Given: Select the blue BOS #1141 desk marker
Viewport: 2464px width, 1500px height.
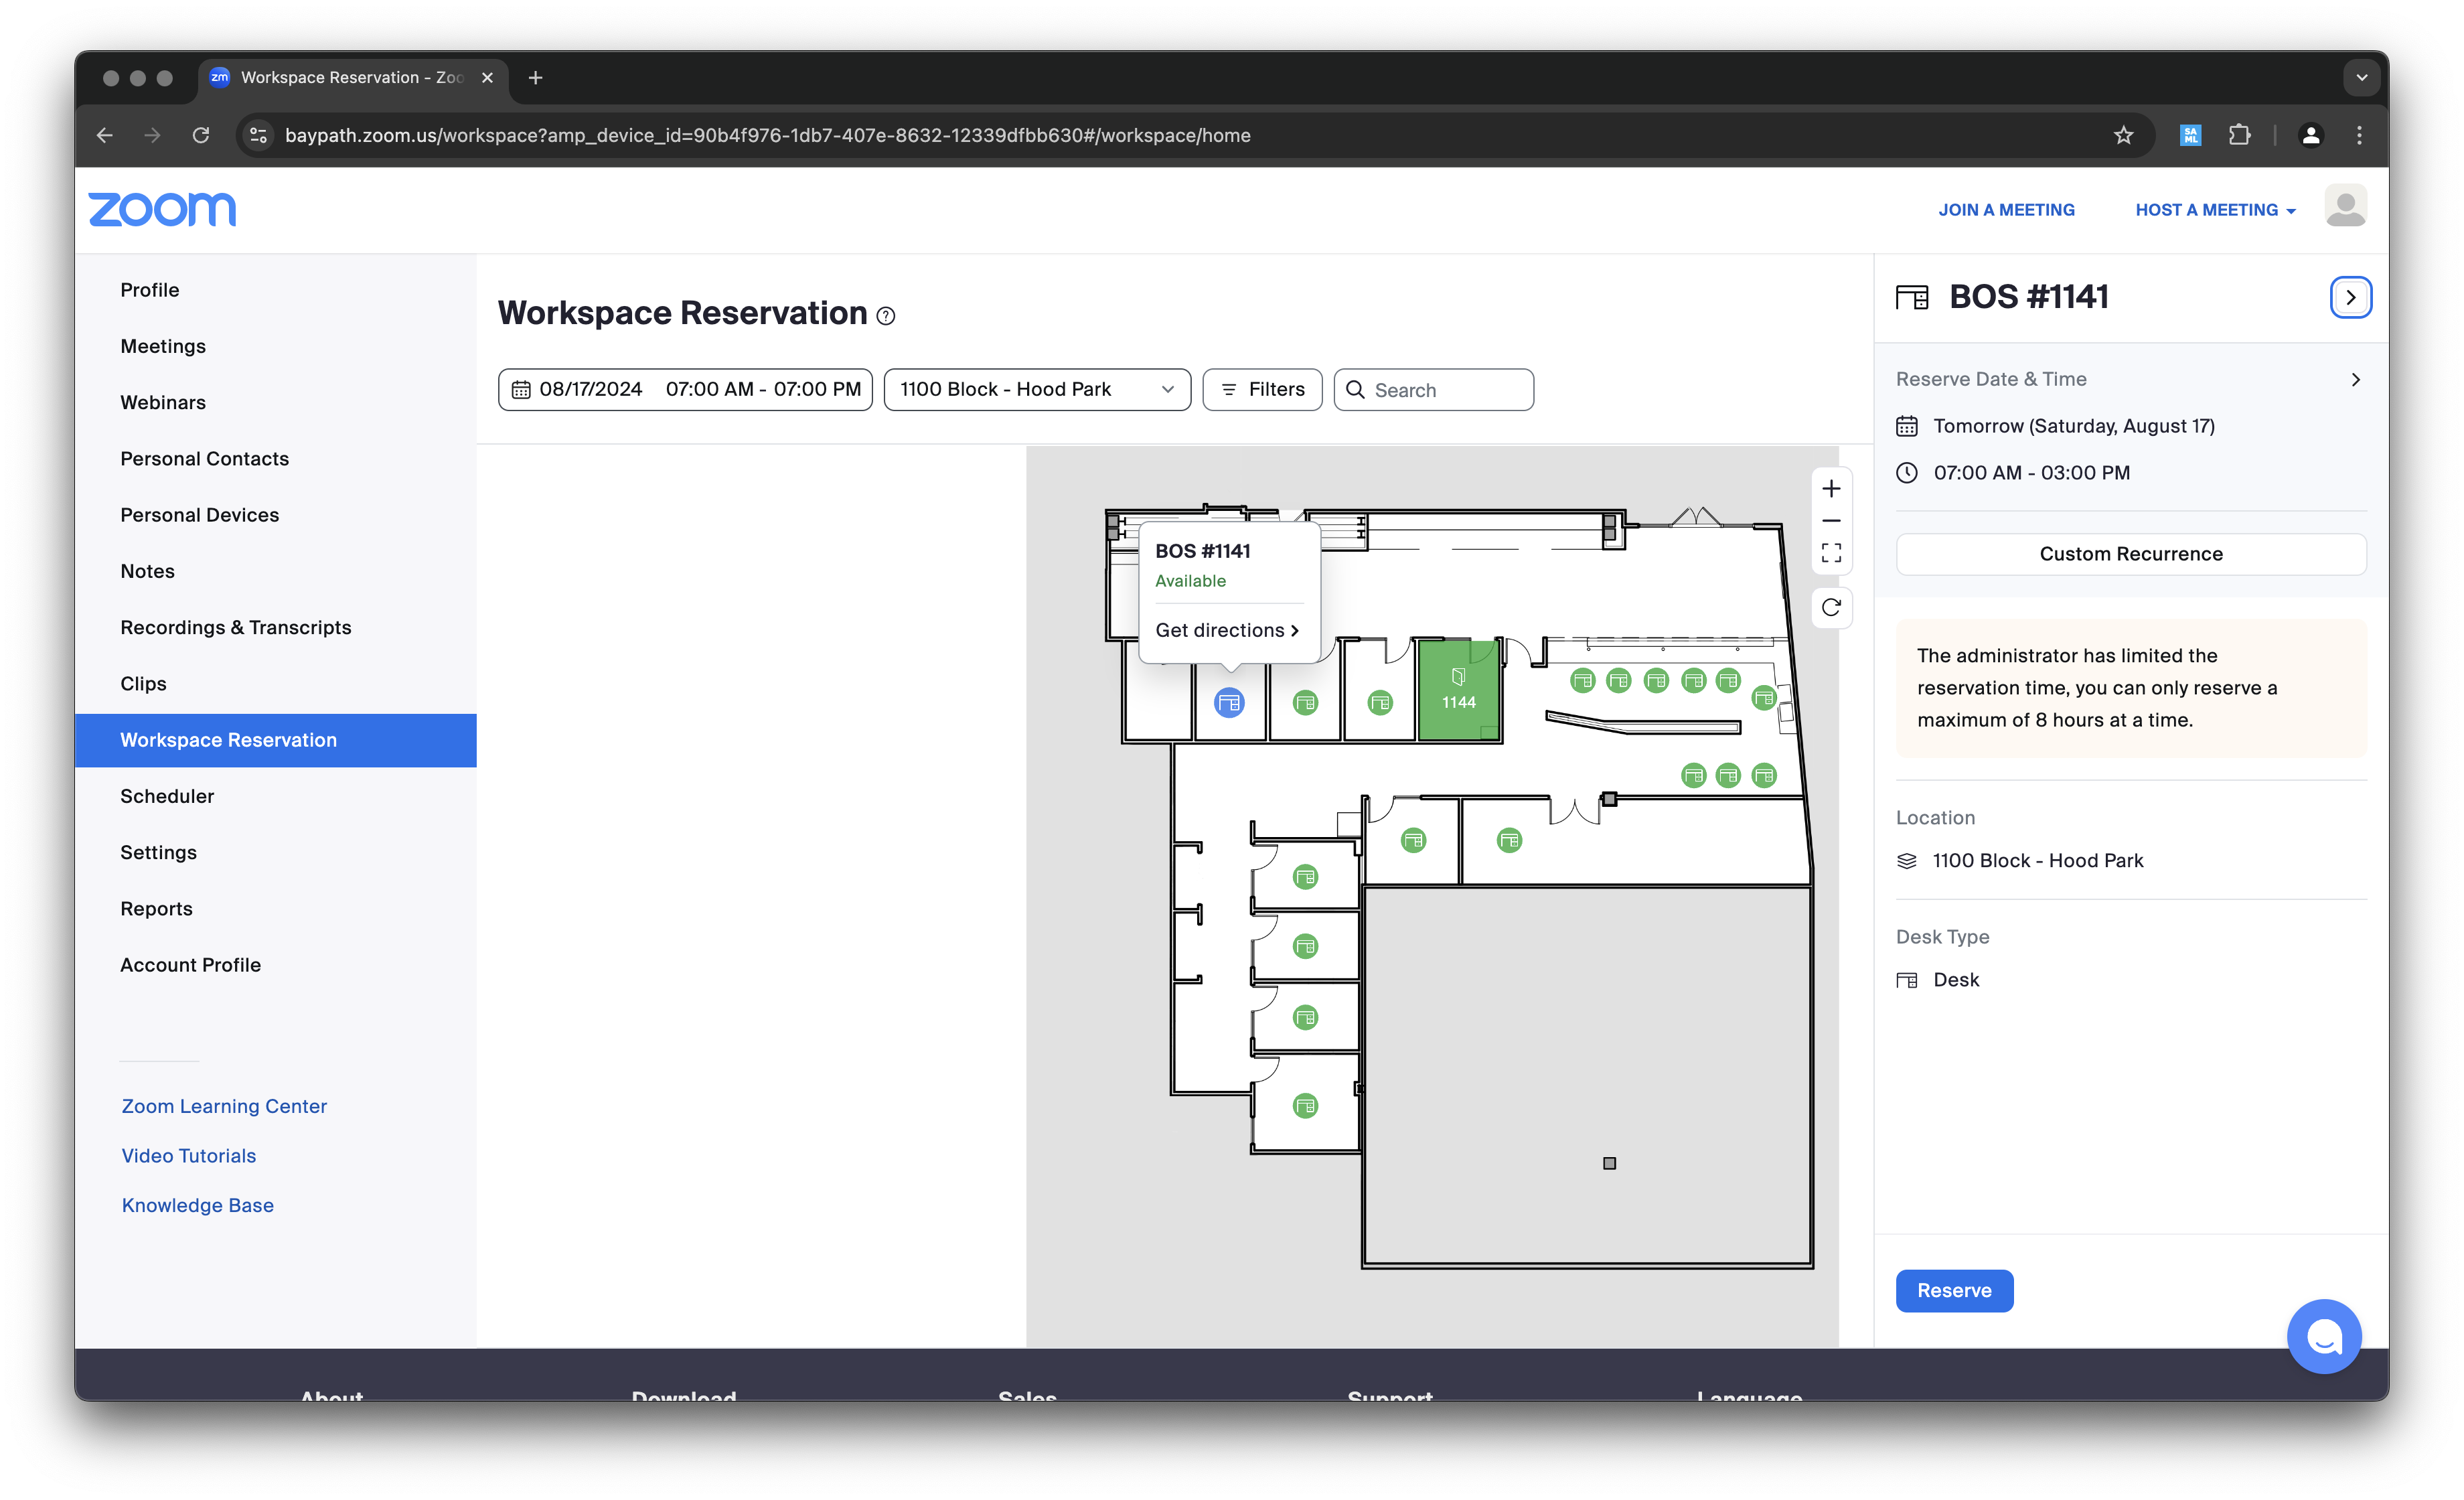Looking at the screenshot, I should point(1229,703).
